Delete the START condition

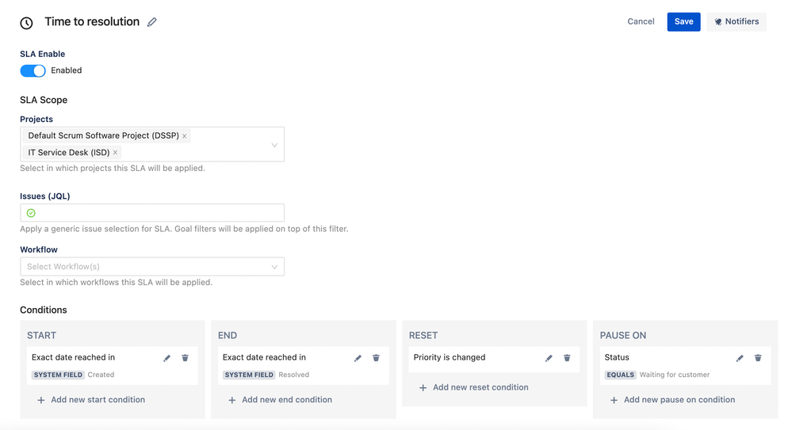coord(185,358)
